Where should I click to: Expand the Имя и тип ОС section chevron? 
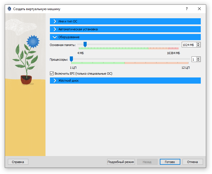(55, 21)
